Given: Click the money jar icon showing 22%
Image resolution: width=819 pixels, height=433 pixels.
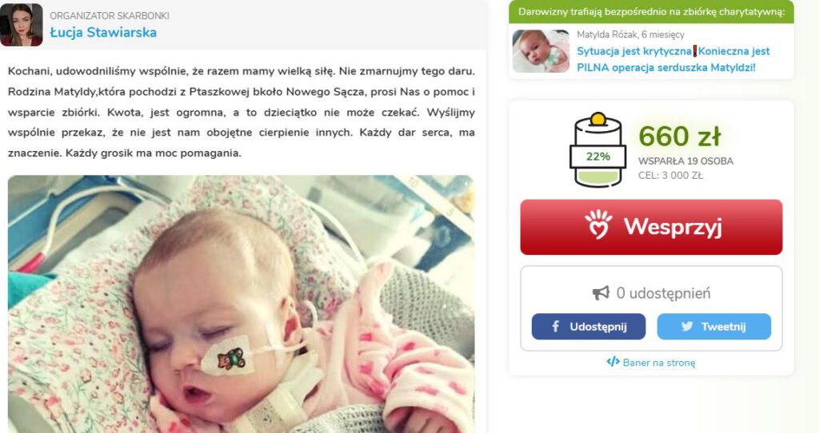Looking at the screenshot, I should pyautogui.click(x=597, y=149).
